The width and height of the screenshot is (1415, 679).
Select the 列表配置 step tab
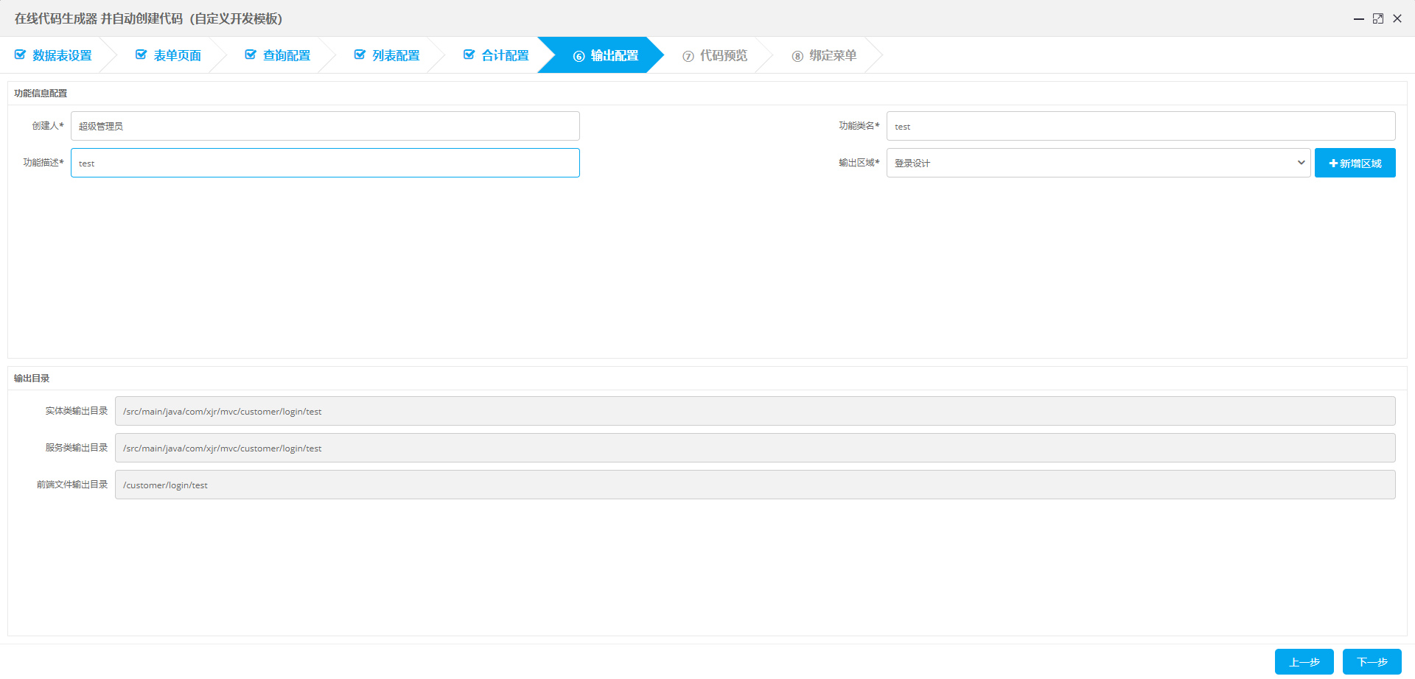click(x=387, y=55)
